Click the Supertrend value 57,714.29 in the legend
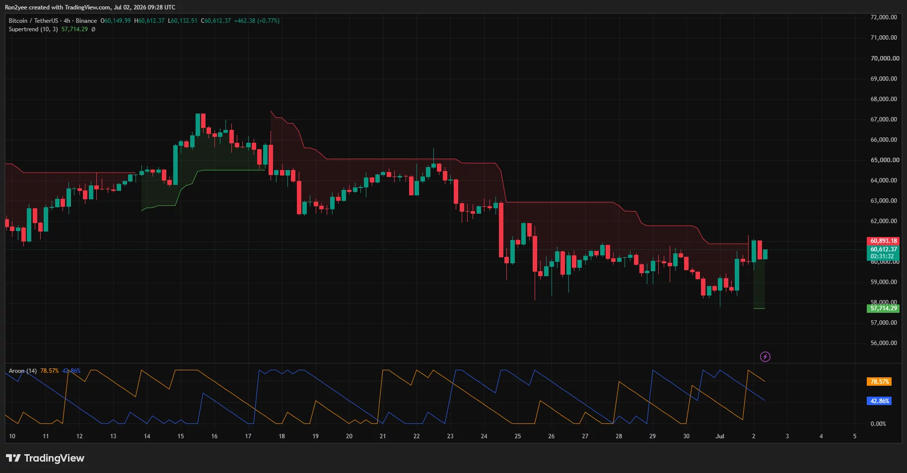907x473 pixels. pos(74,29)
